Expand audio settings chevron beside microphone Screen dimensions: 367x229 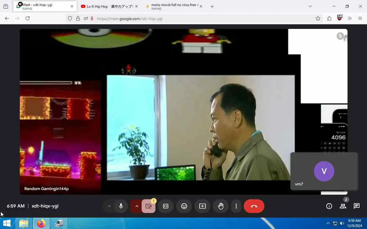pyautogui.click(x=109, y=206)
